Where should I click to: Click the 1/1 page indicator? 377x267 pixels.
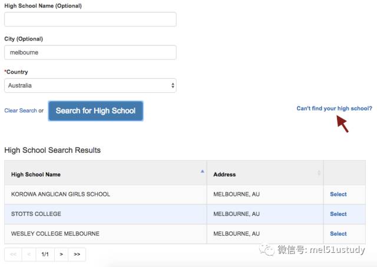coord(45,254)
